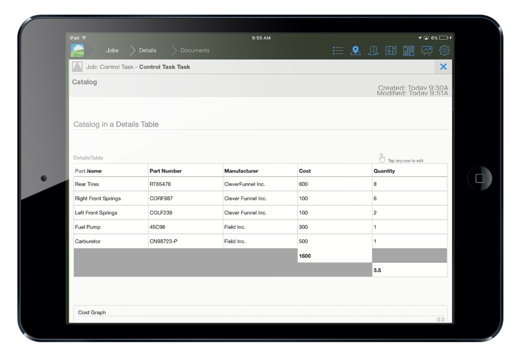Screen dimensions: 523x359
Task: Select the Part Name column header
Action: [111, 171]
